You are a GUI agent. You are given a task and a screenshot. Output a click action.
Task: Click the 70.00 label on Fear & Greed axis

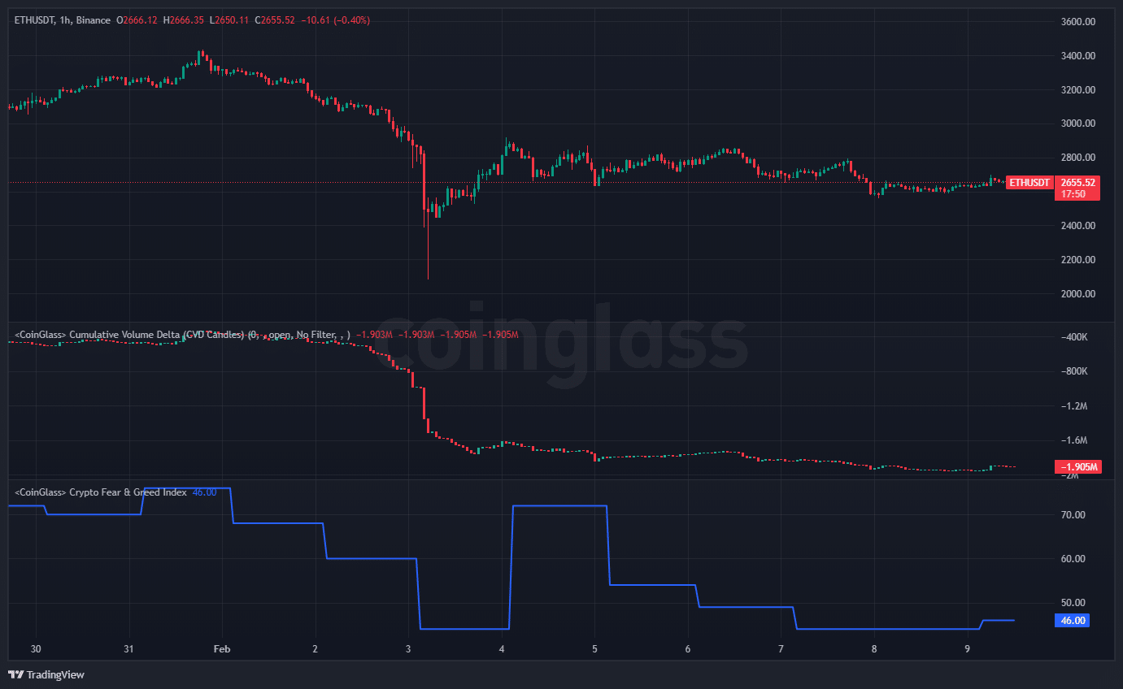coord(1073,515)
